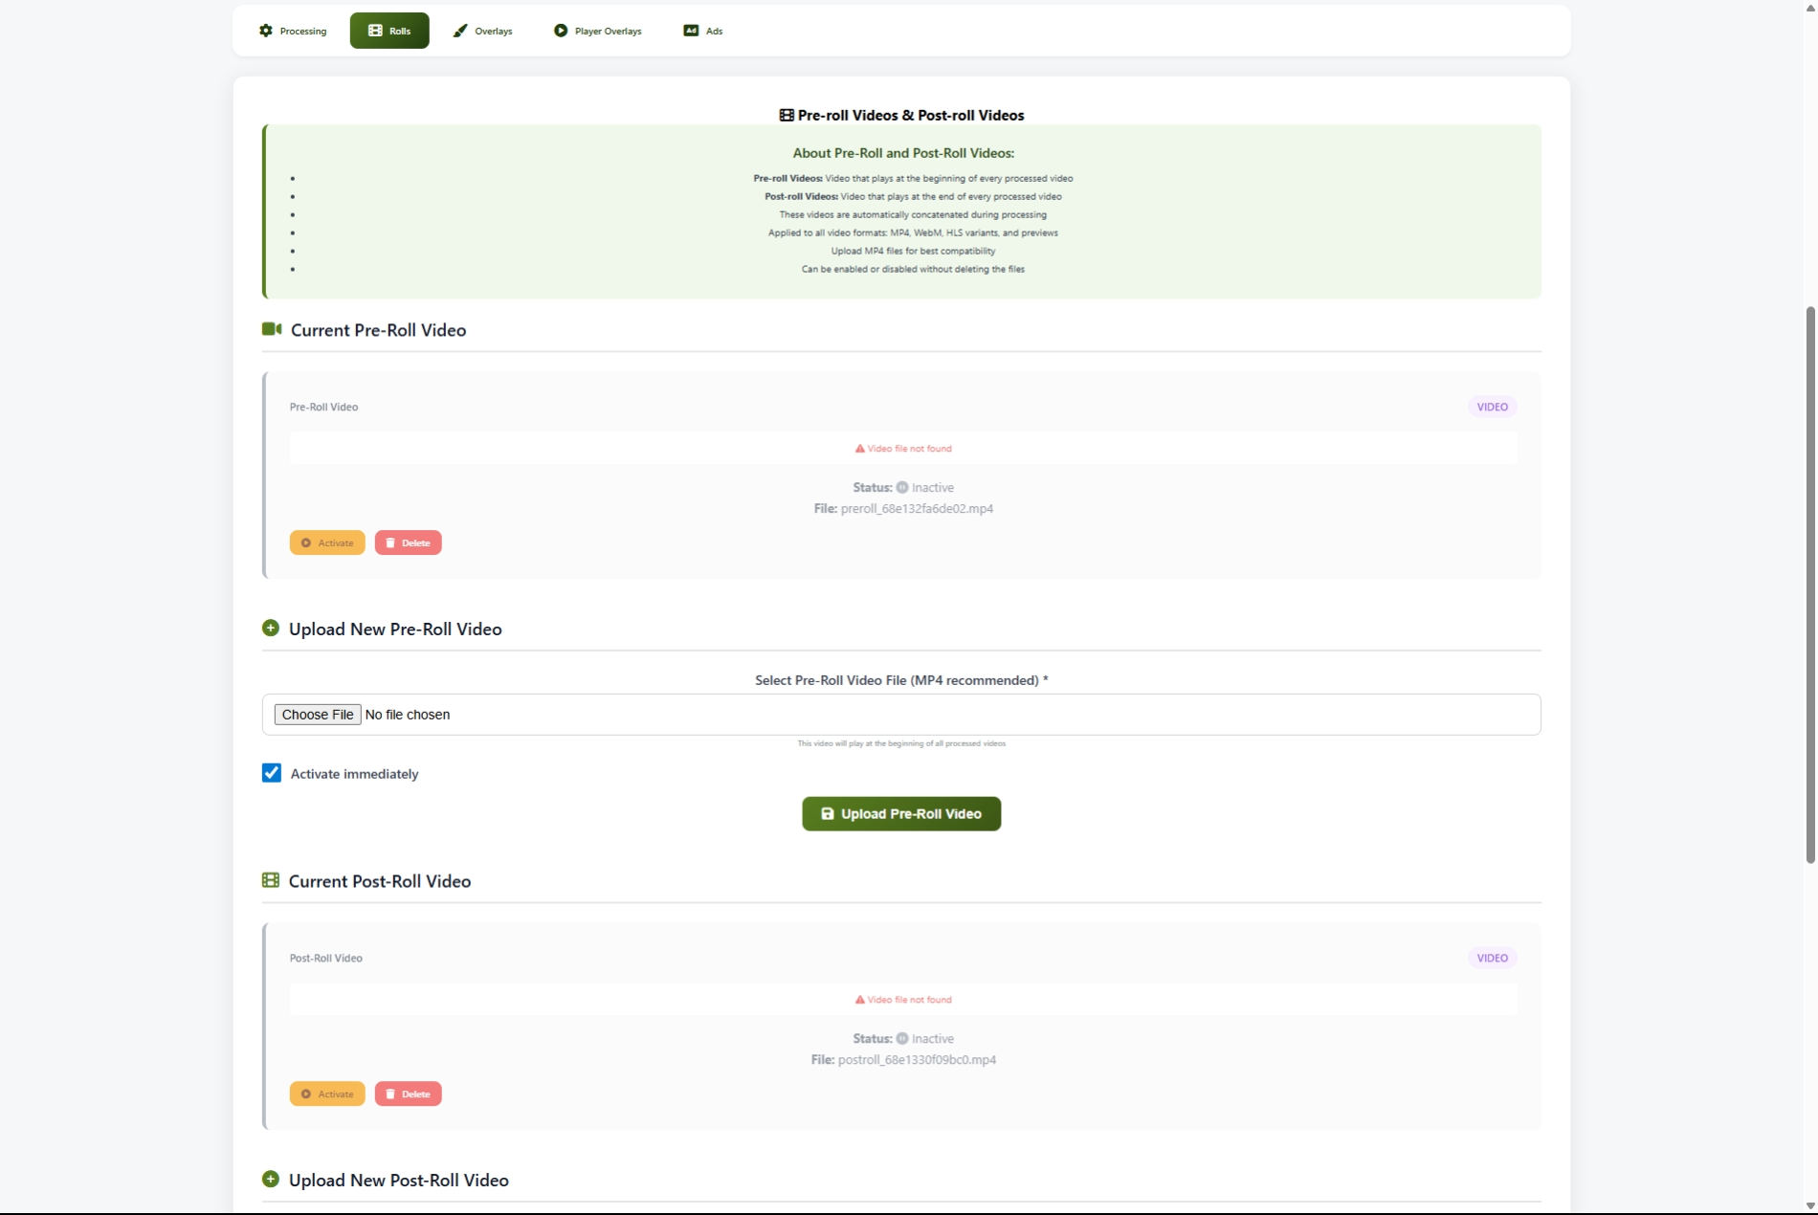Switch to the Rolls tab
The height and width of the screenshot is (1215, 1818).
click(x=389, y=31)
